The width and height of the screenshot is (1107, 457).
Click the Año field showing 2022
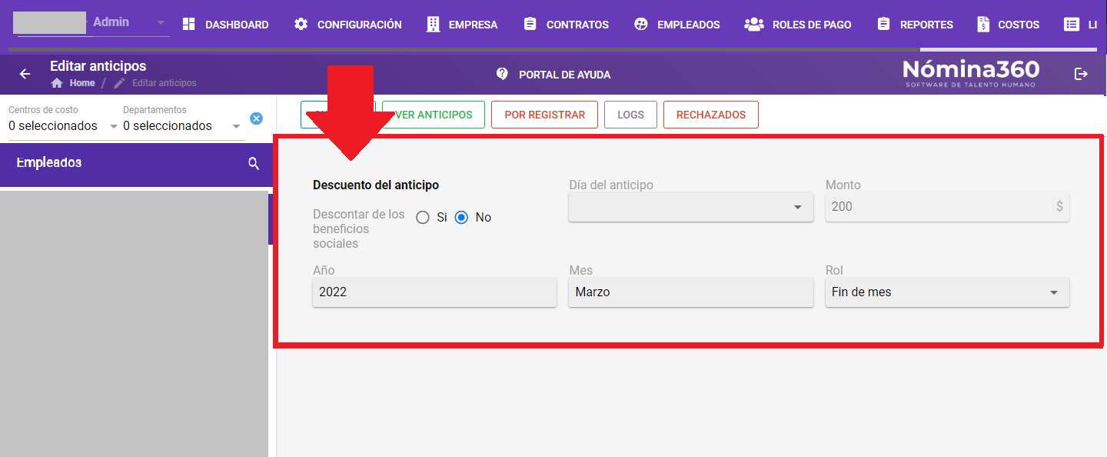pos(434,292)
